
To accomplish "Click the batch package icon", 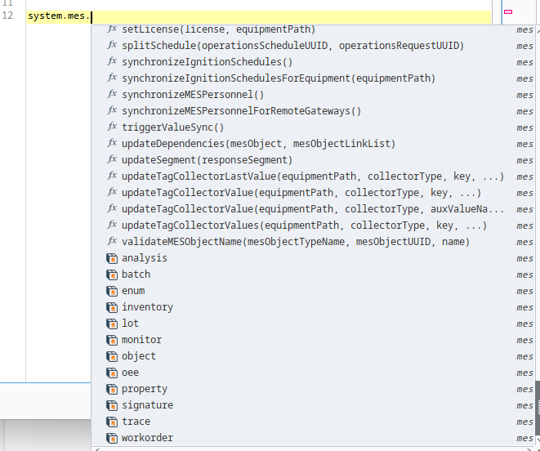I will 112,275.
